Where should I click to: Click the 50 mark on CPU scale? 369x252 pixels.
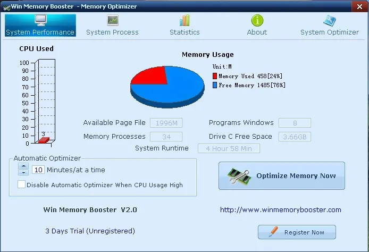[x=25, y=103]
